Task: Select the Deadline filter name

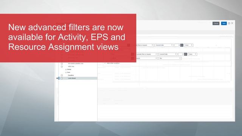Action: (x=71, y=76)
